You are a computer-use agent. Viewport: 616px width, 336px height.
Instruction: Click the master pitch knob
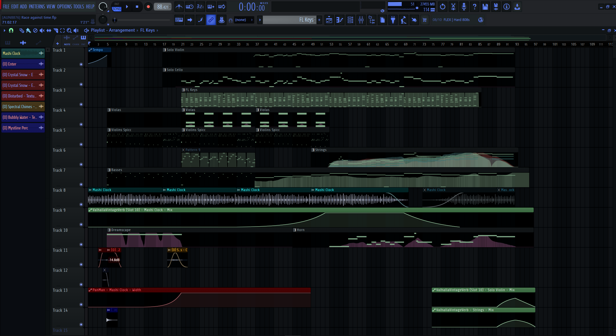(103, 20)
